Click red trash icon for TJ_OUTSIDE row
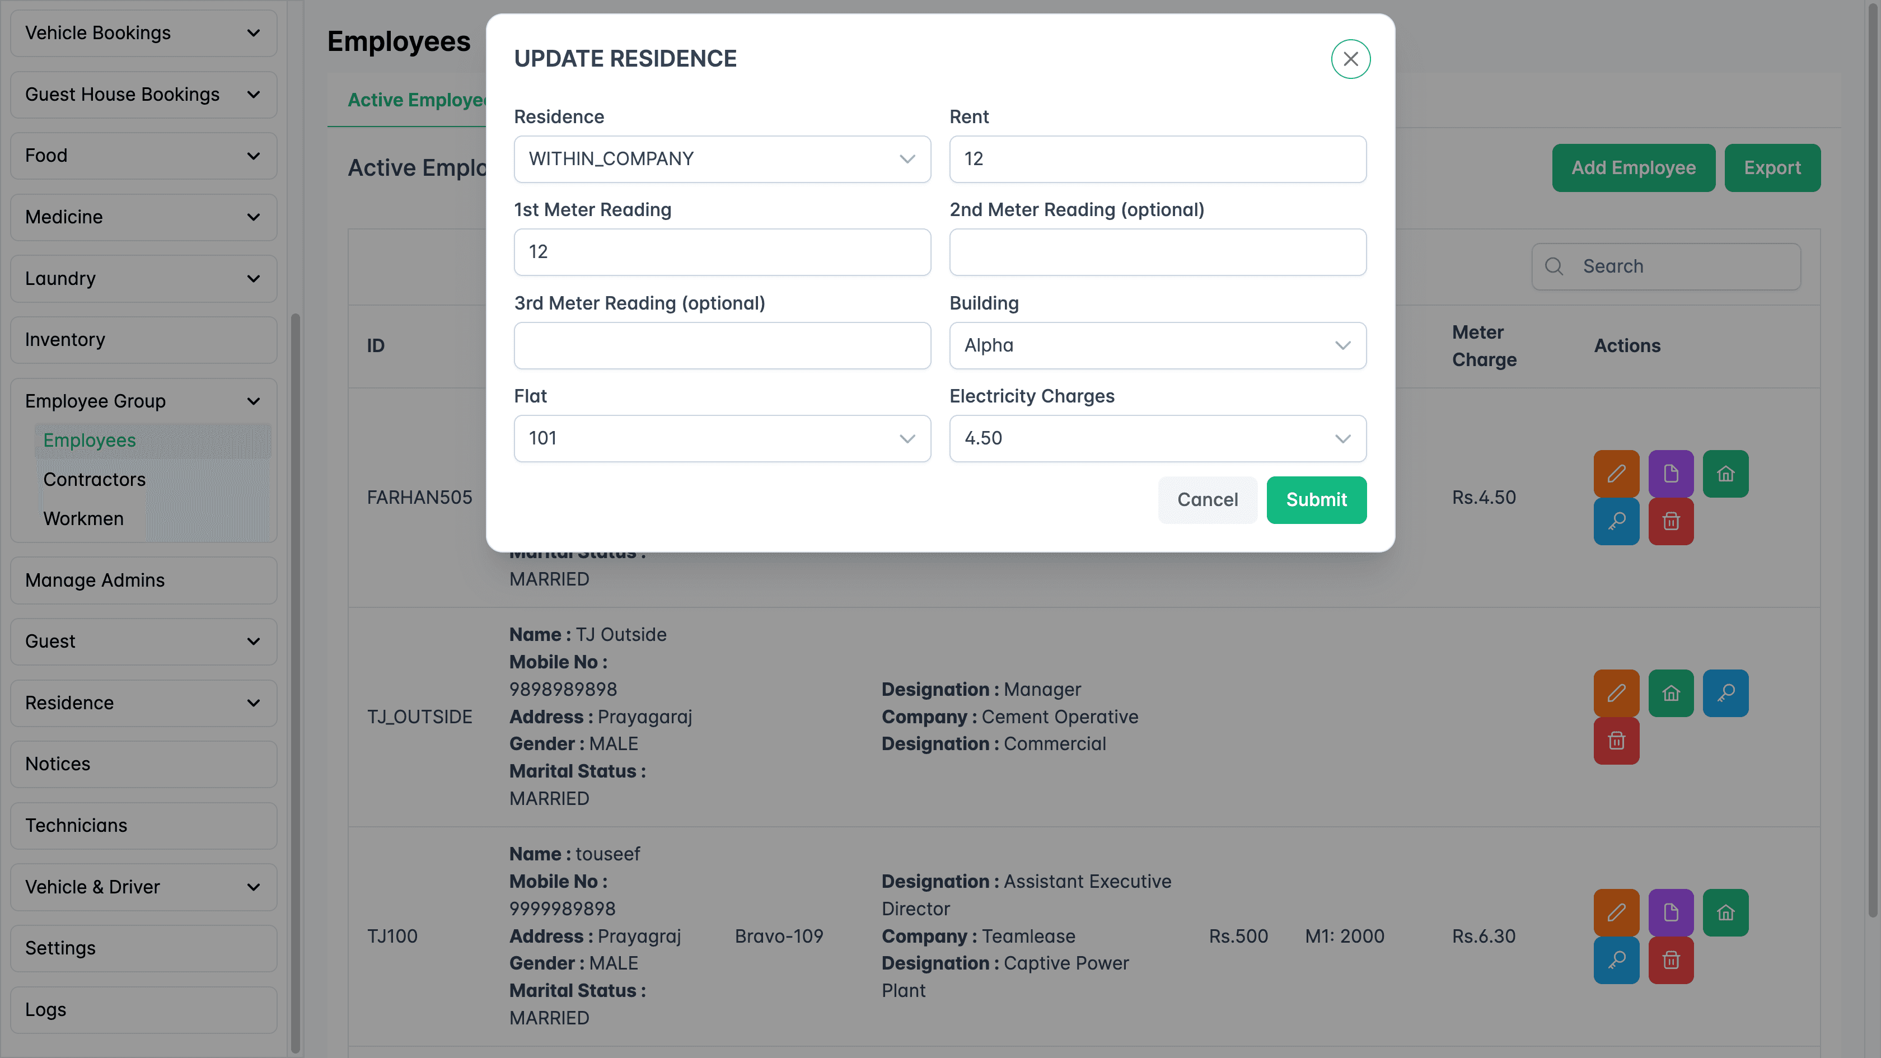Screen dimensions: 1881x1058 (x=1616, y=741)
